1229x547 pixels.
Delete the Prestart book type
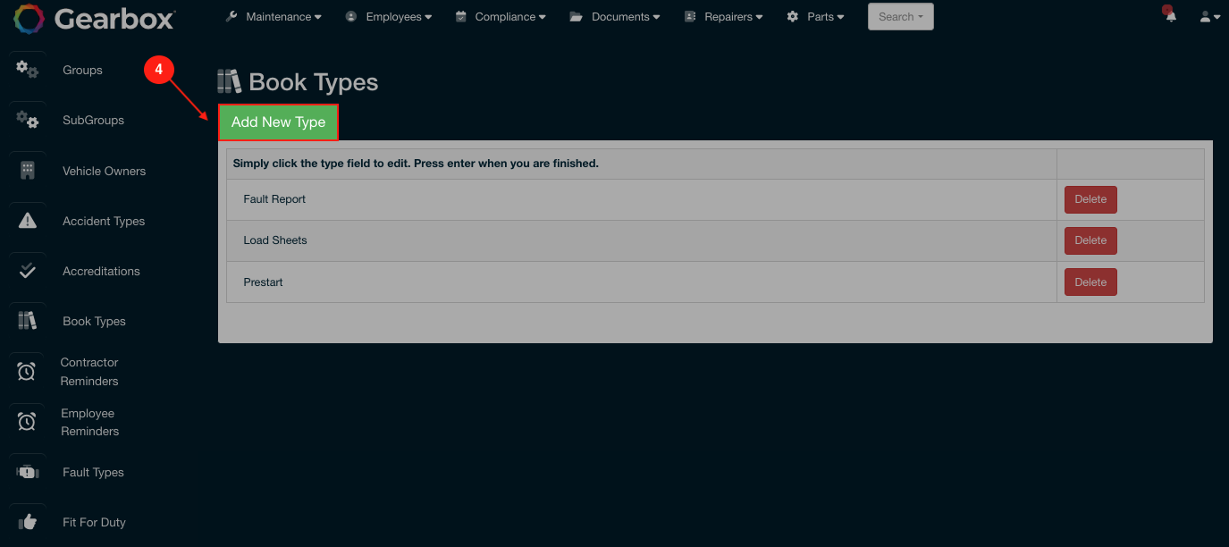(1090, 282)
